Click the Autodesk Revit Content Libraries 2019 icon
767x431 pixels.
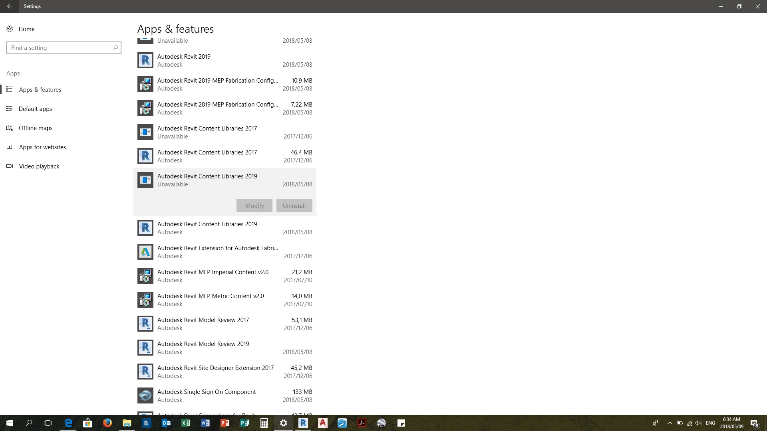click(145, 180)
